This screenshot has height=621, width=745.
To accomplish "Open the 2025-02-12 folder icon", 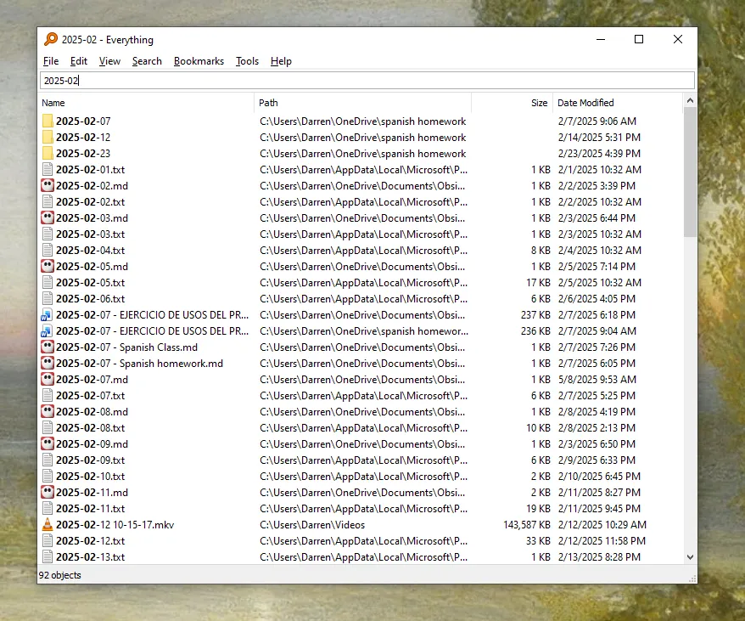I will (x=48, y=137).
